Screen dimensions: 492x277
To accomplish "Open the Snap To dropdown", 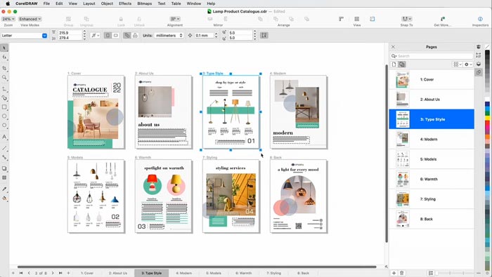I will click(407, 19).
